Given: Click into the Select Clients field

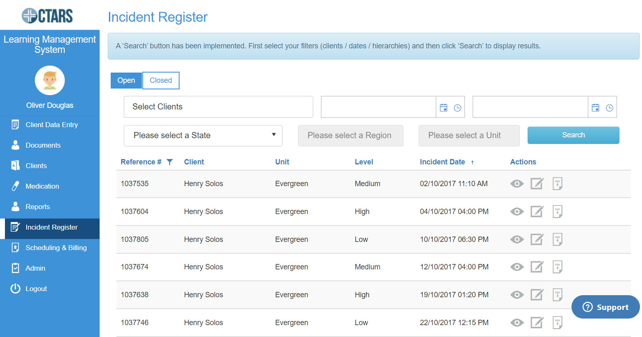Looking at the screenshot, I should pyautogui.click(x=218, y=107).
